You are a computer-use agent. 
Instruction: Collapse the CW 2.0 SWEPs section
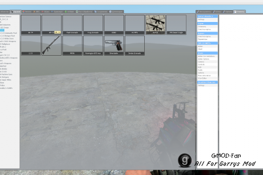[207, 43]
